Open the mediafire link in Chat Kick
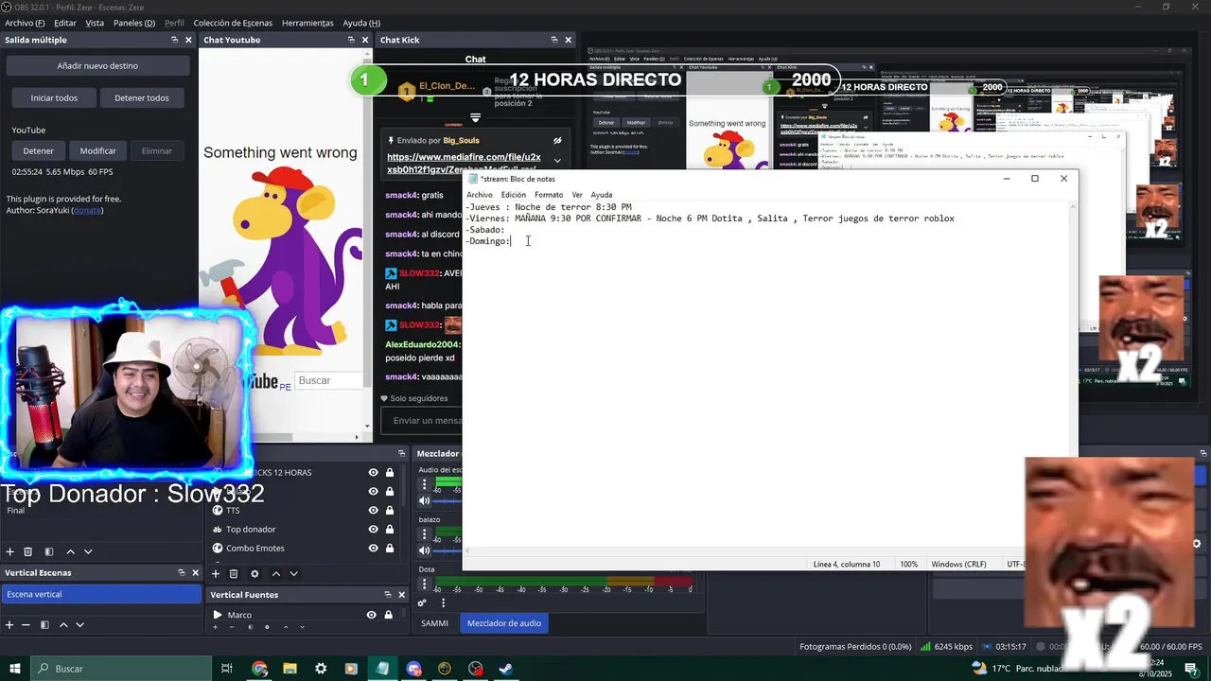This screenshot has width=1211, height=681. 464,164
